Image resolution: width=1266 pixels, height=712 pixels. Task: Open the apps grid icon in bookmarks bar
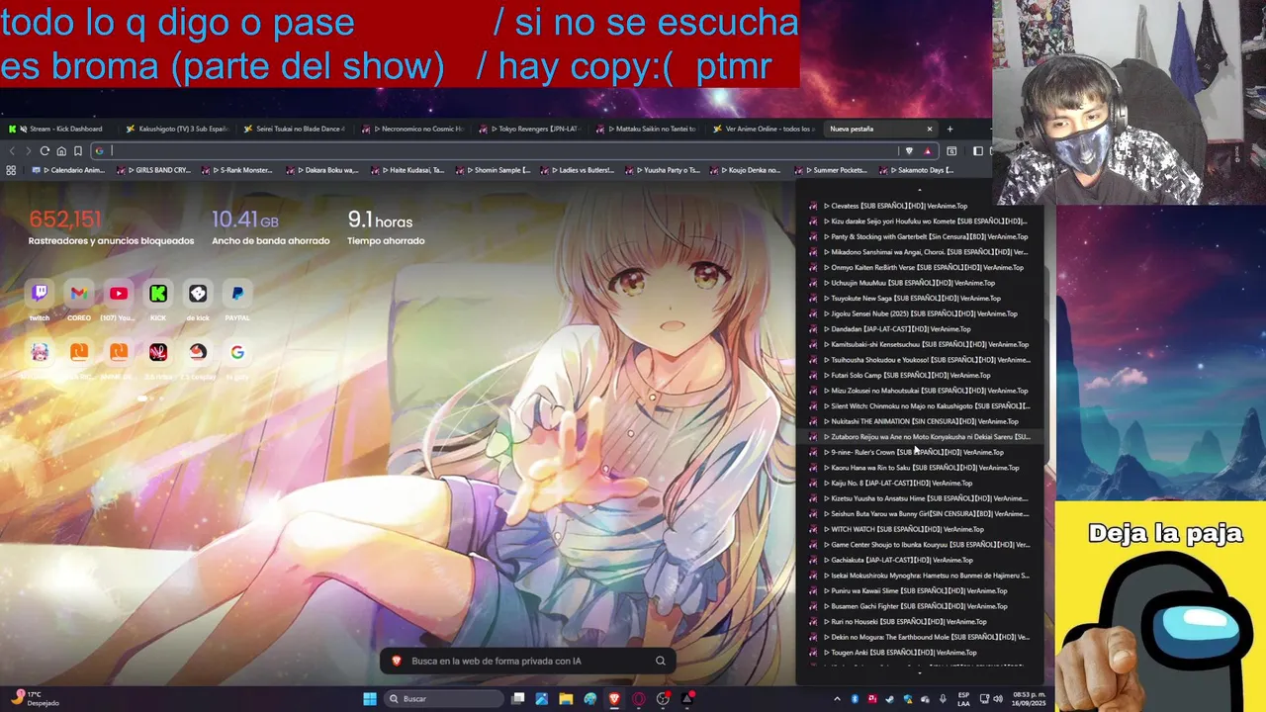(11, 170)
